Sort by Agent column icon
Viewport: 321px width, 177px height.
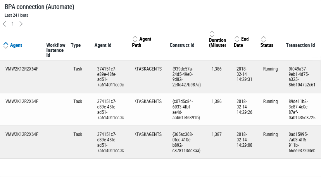tap(6, 45)
